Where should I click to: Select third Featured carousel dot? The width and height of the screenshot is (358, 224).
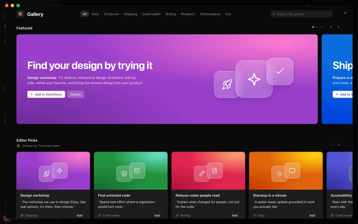320,27
